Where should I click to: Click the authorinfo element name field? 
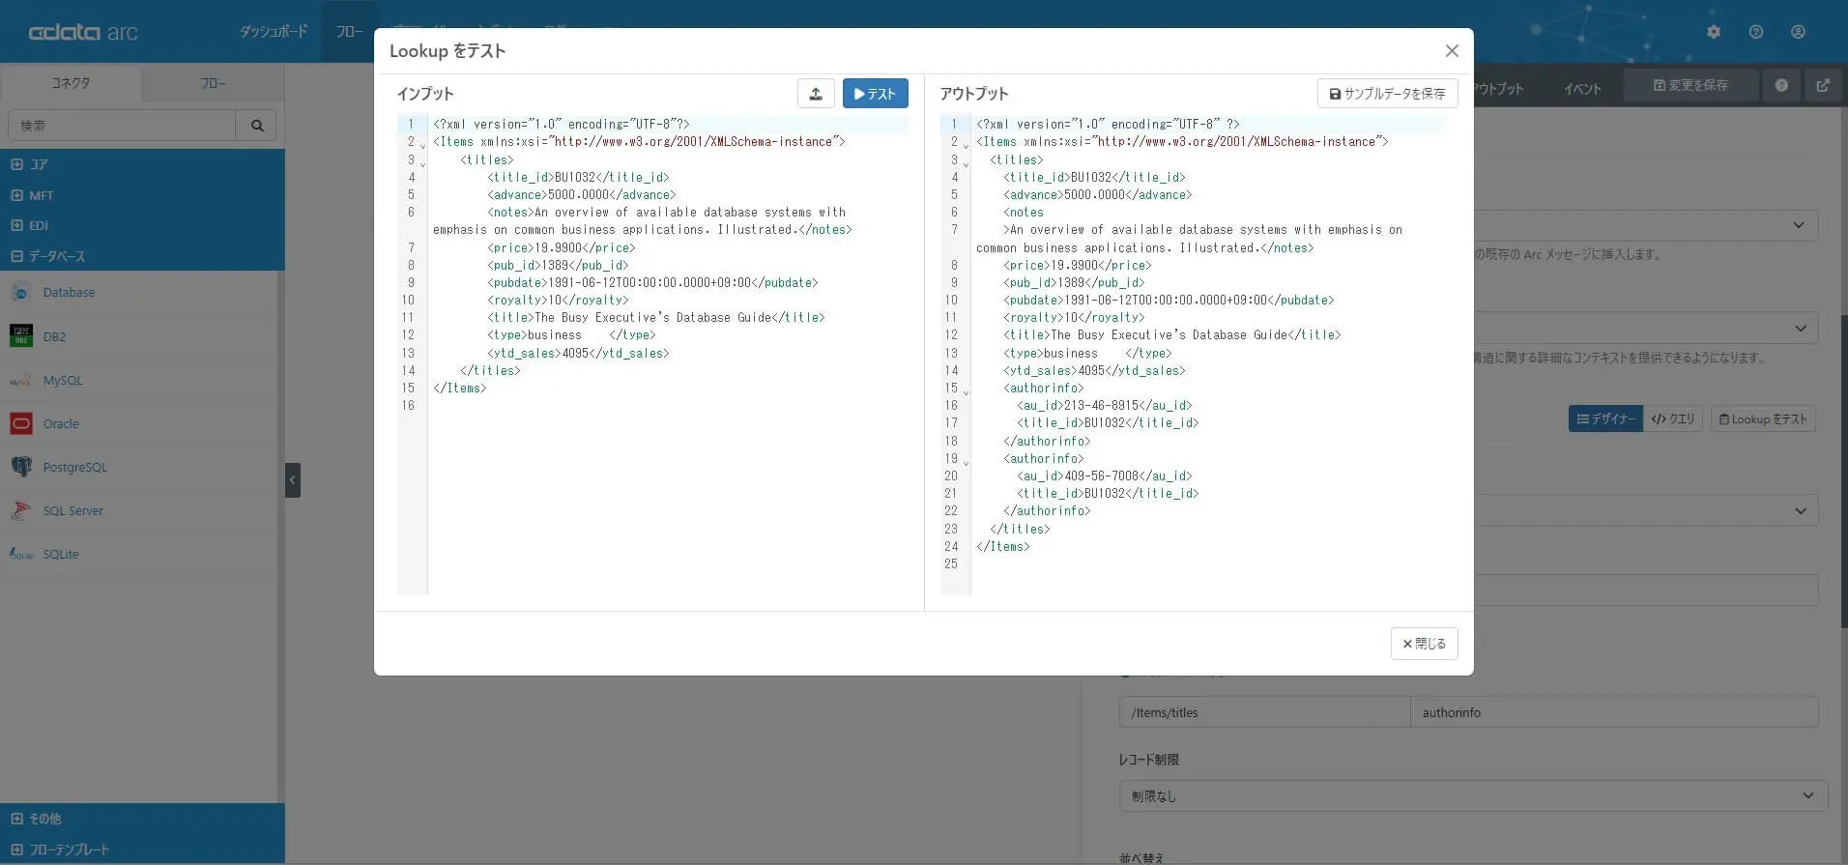pos(1614,712)
